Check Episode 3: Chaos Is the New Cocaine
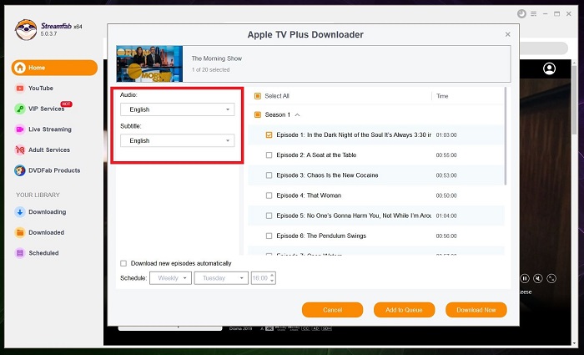 click(269, 175)
